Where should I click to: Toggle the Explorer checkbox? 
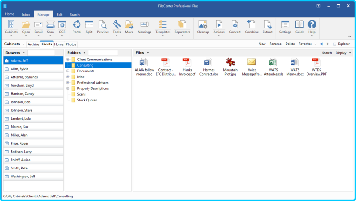coord(335,44)
